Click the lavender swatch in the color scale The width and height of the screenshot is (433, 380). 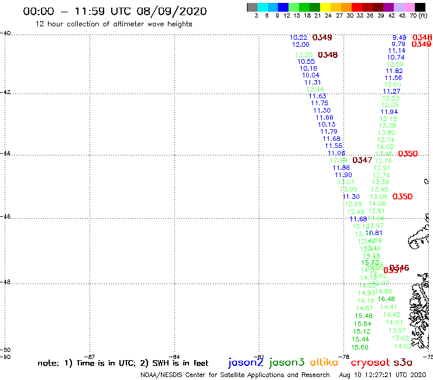click(x=399, y=7)
